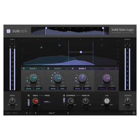The width and height of the screenshot is (140, 140).
Task: Select the BAND 1 header tab
Action: click(x=33, y=69)
